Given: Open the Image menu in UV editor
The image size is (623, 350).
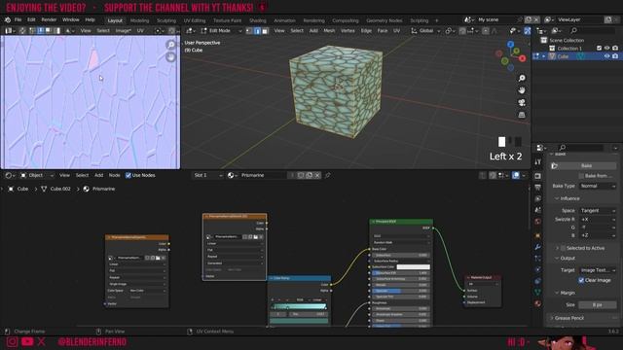Looking at the screenshot, I should [x=123, y=30].
